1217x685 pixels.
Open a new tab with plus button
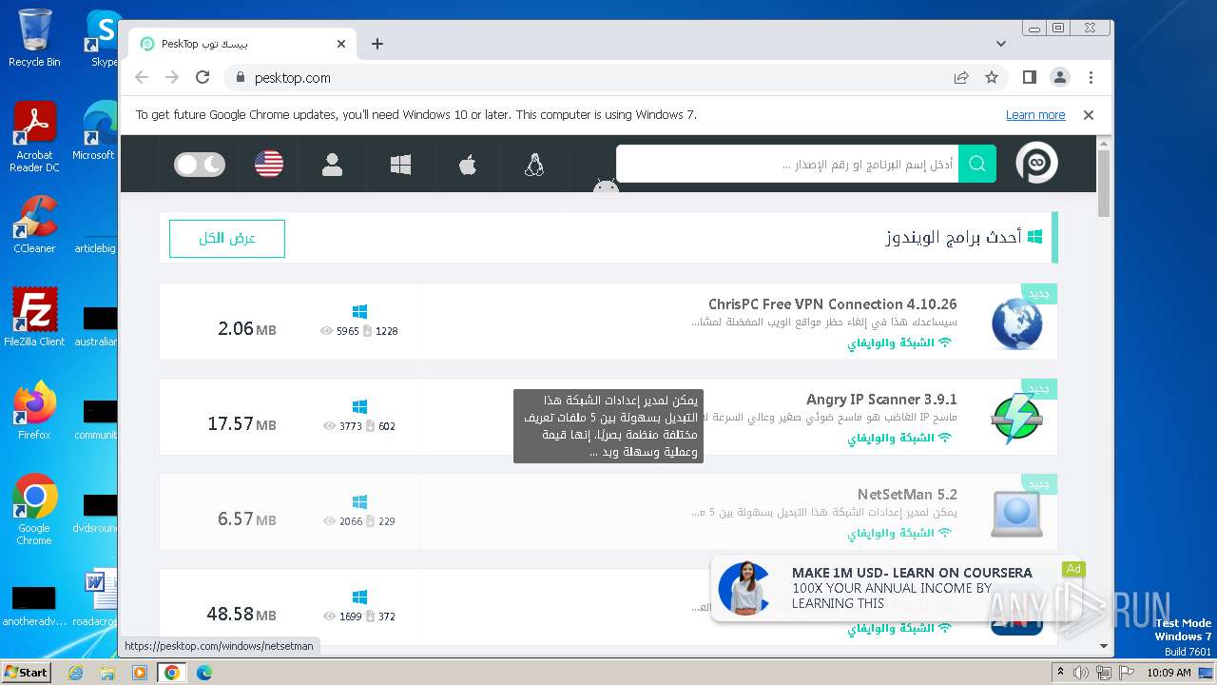[377, 44]
